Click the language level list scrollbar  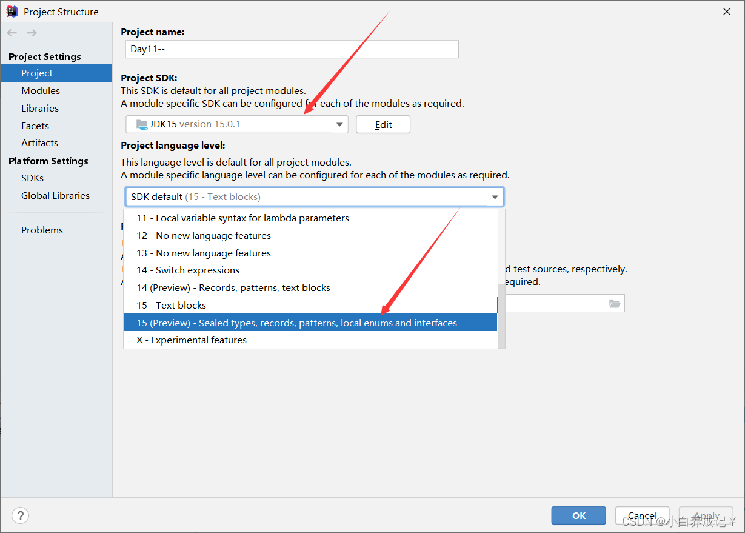(501, 315)
